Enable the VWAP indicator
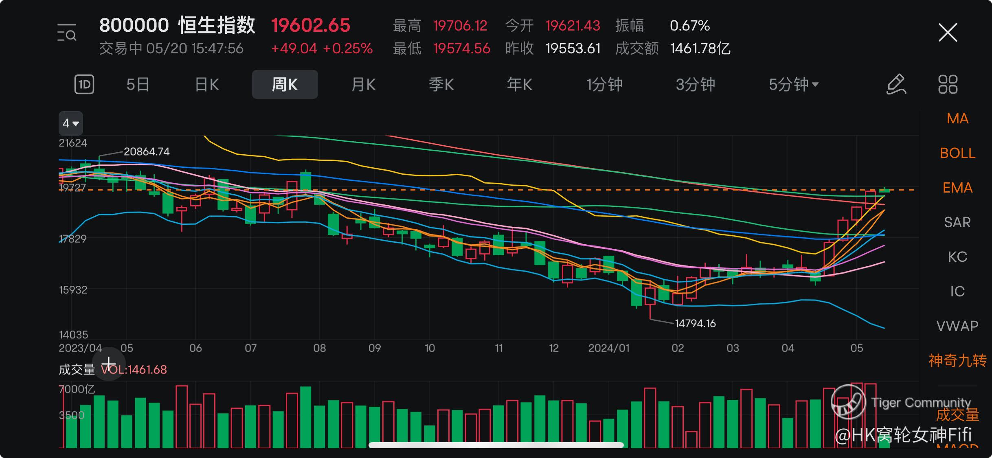 [x=957, y=326]
